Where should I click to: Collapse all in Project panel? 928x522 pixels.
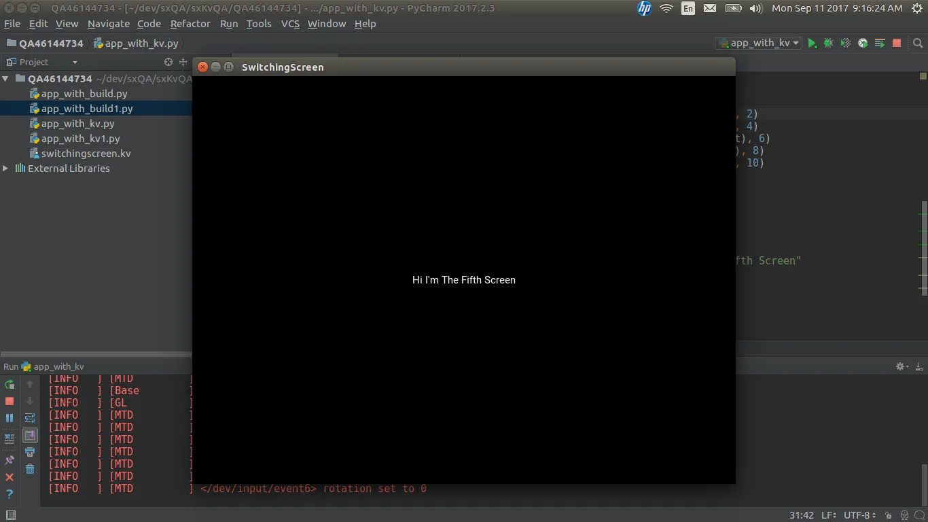pyautogui.click(x=183, y=62)
